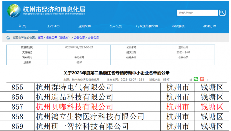
Task: Focus the keyword search input field
Action: click(x=198, y=13)
